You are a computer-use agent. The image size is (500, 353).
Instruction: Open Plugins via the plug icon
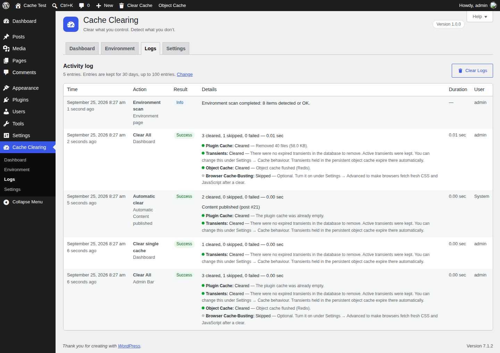pos(6,100)
